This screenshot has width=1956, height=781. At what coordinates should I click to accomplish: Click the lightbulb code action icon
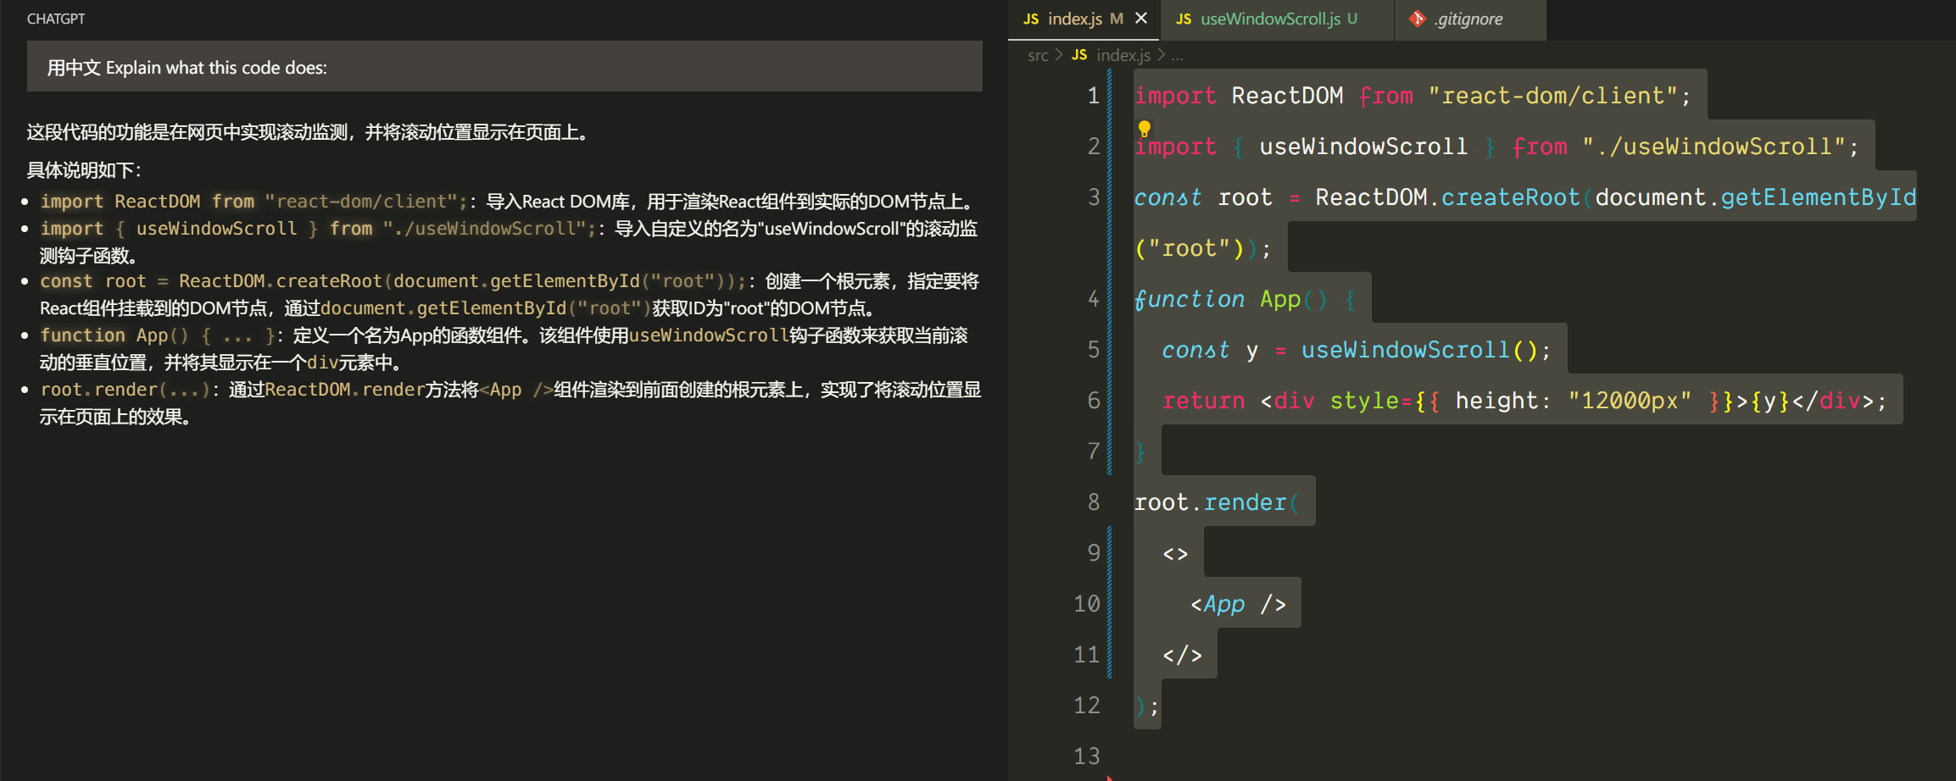[1144, 128]
